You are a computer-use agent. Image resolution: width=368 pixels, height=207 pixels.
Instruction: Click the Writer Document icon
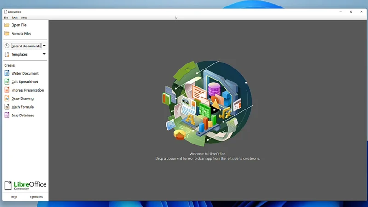[x=7, y=73]
